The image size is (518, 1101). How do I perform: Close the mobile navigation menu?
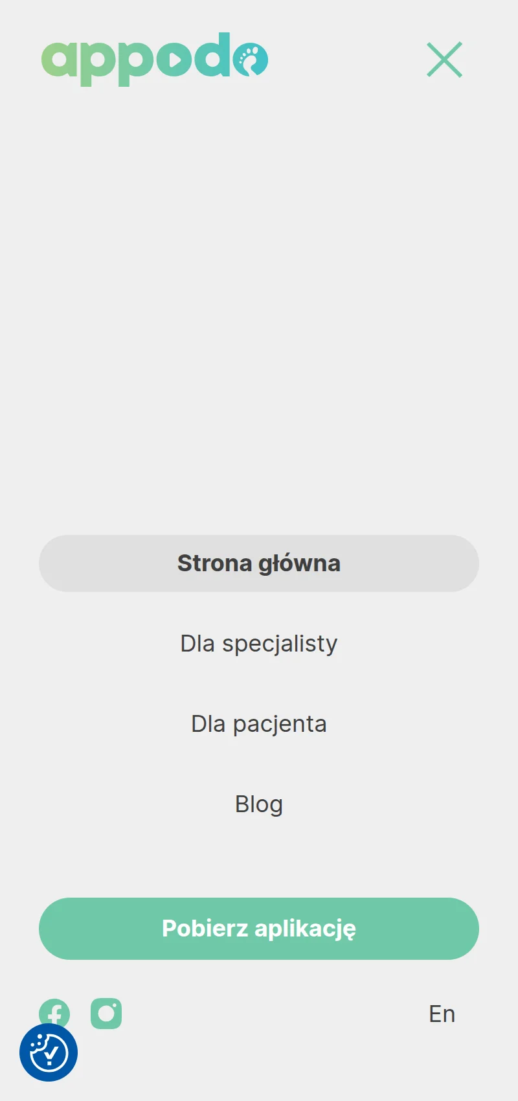[444, 60]
